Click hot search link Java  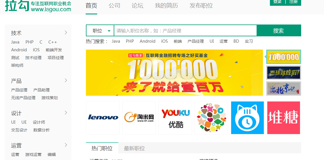coord(116,41)
